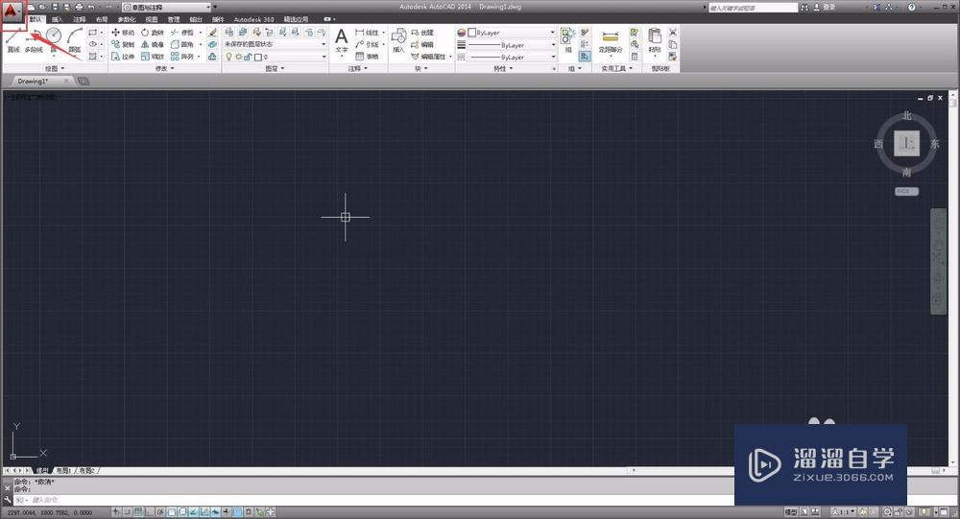Switch to the Insert (插入) ribbon tab
Viewport: 960px width, 519px height.
(x=58, y=19)
